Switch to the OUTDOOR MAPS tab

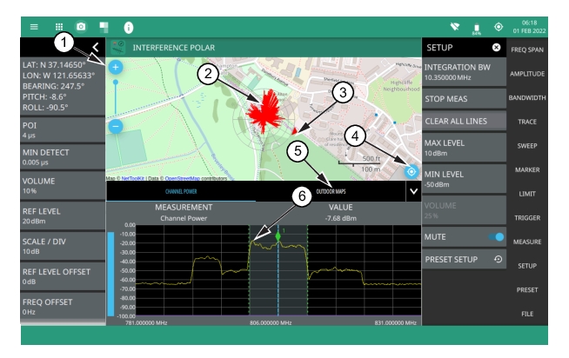(x=330, y=192)
